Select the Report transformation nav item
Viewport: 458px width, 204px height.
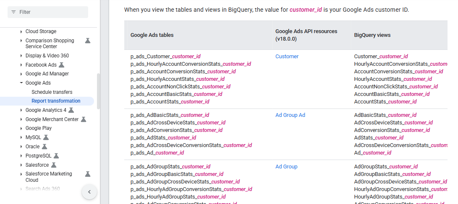coord(56,101)
